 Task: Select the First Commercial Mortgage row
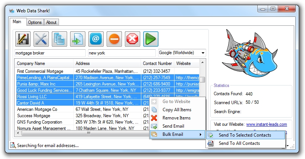coord(107,71)
